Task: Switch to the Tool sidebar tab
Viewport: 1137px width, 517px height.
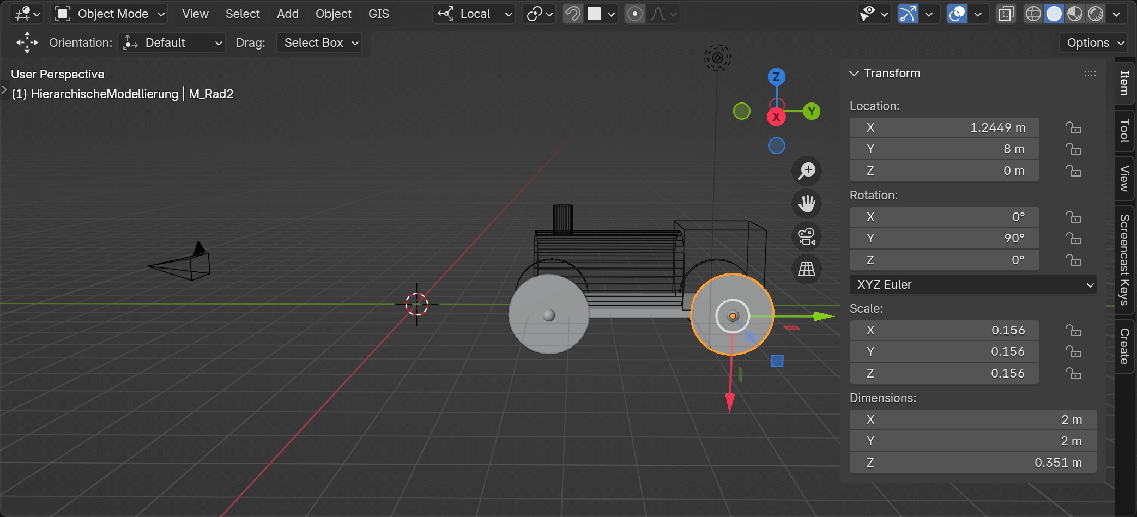Action: [1124, 131]
